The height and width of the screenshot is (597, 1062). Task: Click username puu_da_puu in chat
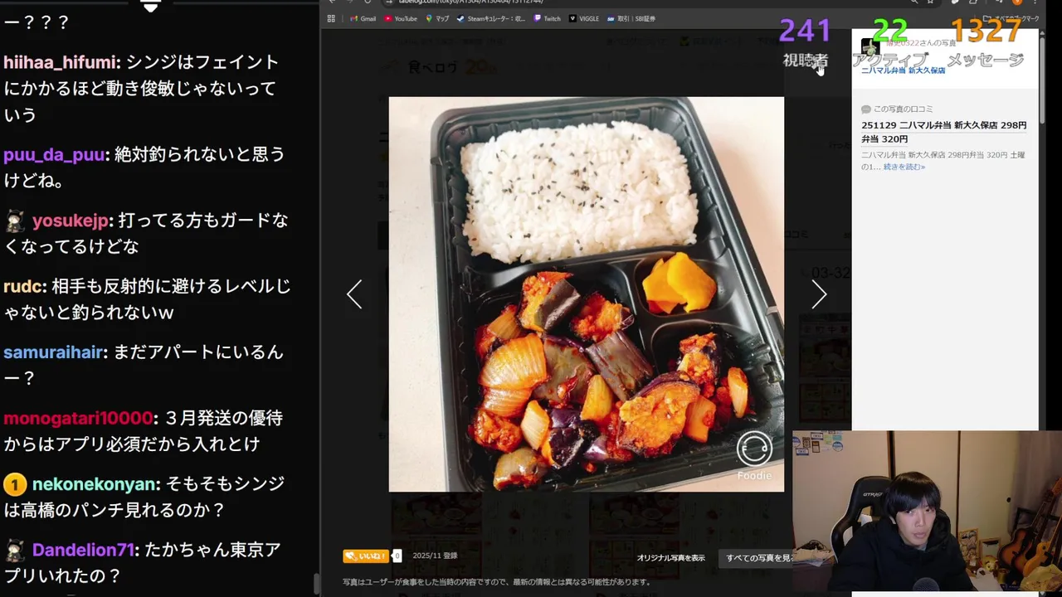54,154
